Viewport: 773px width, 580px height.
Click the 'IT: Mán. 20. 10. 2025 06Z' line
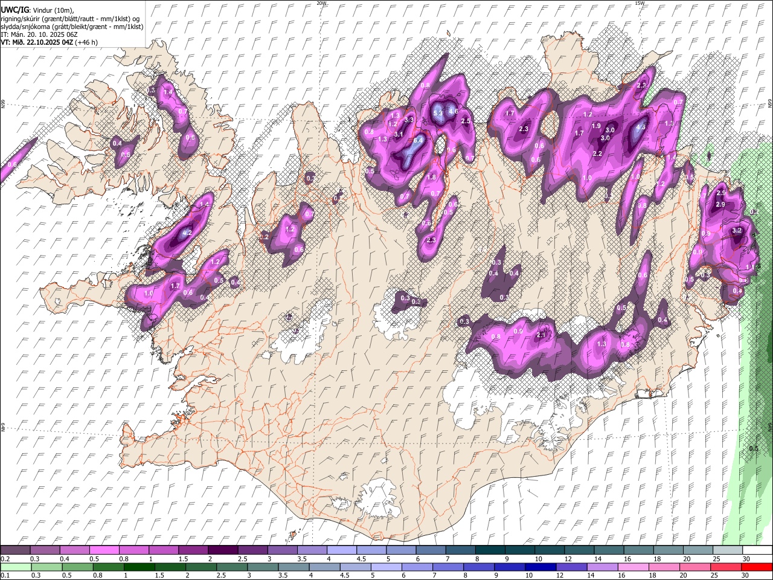pos(39,34)
